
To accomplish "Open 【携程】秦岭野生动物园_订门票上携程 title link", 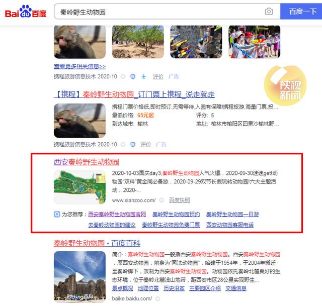I will pyautogui.click(x=134, y=94).
